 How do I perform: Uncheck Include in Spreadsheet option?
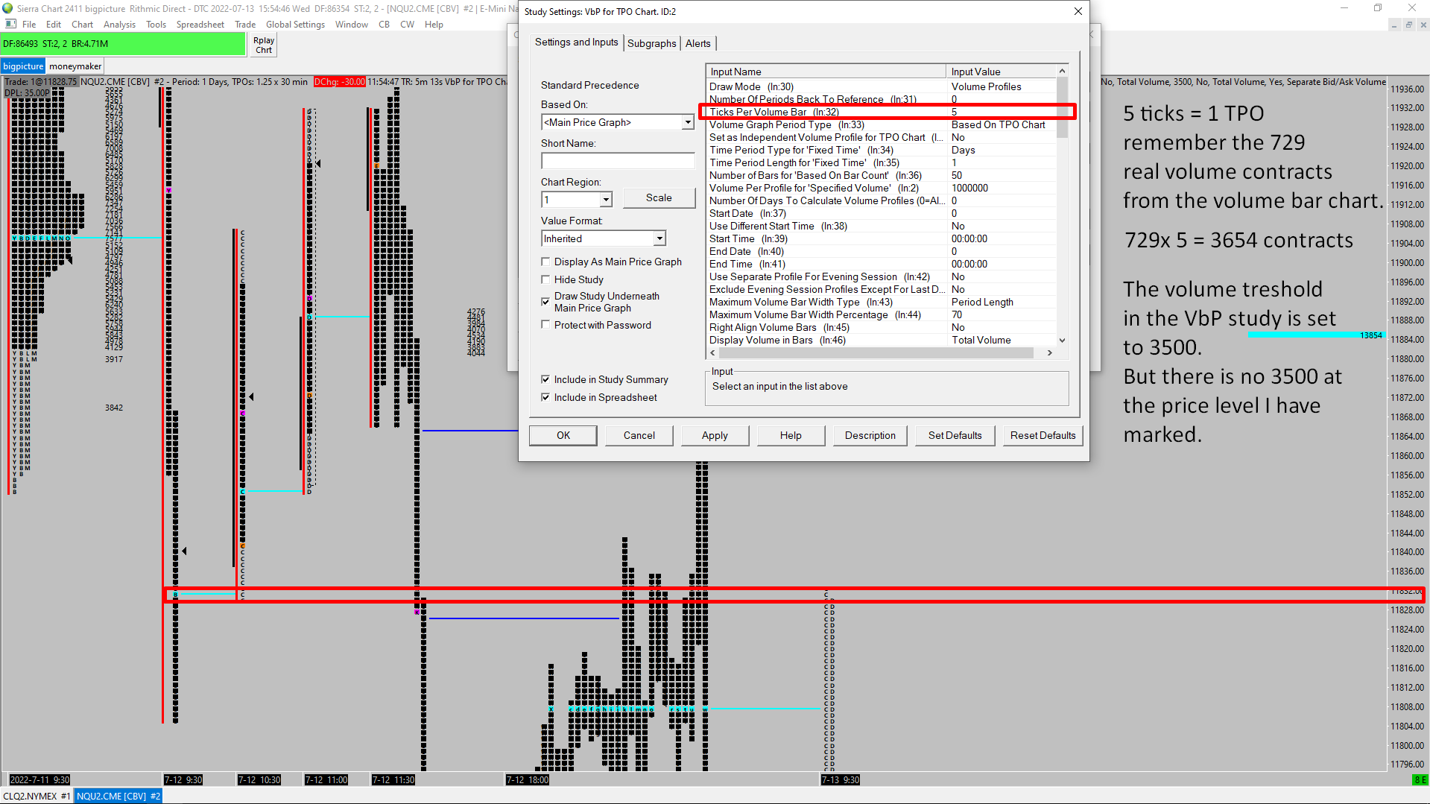pos(545,397)
